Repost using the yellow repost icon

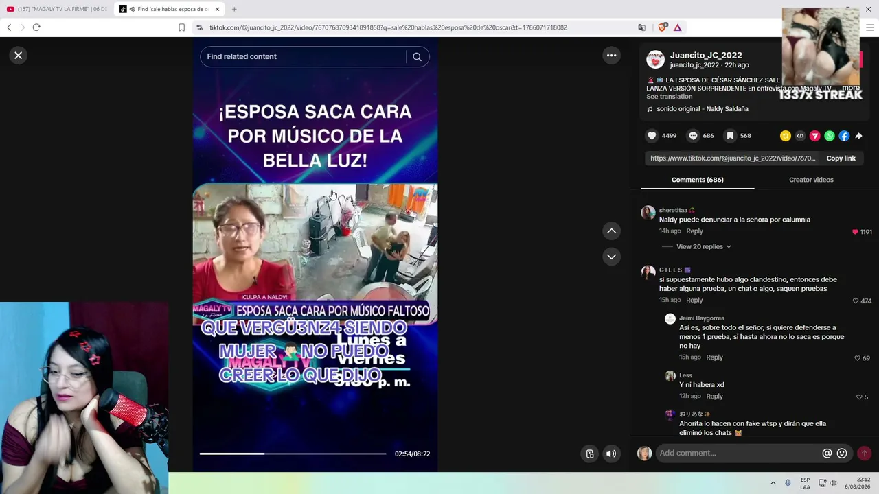tap(786, 136)
